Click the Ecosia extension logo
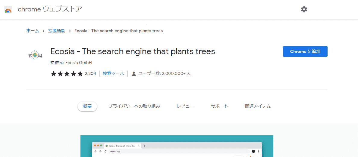358x157 pixels. 35,55
